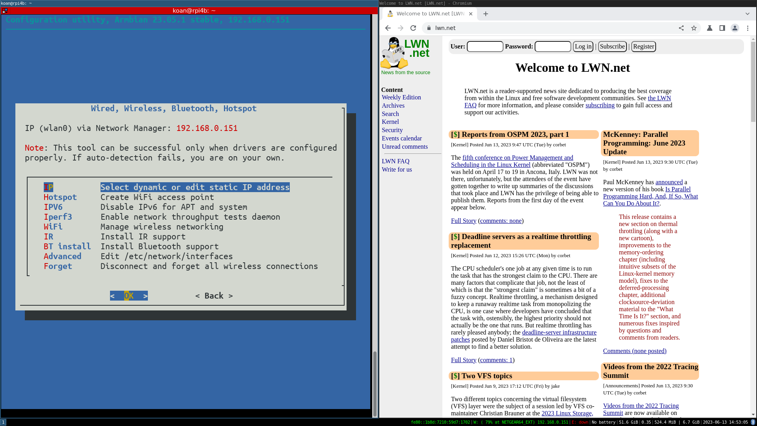Choose BT install menu option

coord(67,247)
